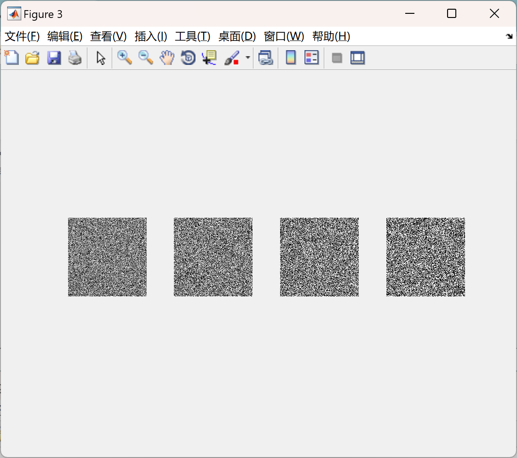Dock the figure with the corner arrow
This screenshot has height=458, width=517.
tap(509, 36)
